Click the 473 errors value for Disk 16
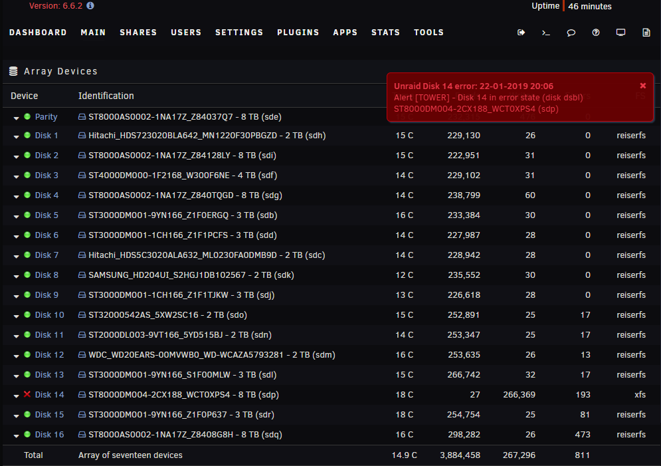This screenshot has height=466, width=661. click(x=583, y=434)
